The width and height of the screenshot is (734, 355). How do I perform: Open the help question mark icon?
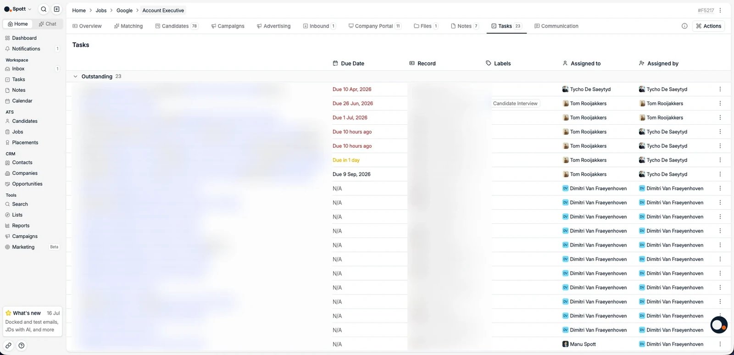pos(21,345)
